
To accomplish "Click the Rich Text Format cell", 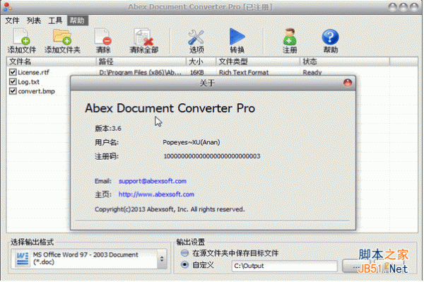I will click(244, 73).
